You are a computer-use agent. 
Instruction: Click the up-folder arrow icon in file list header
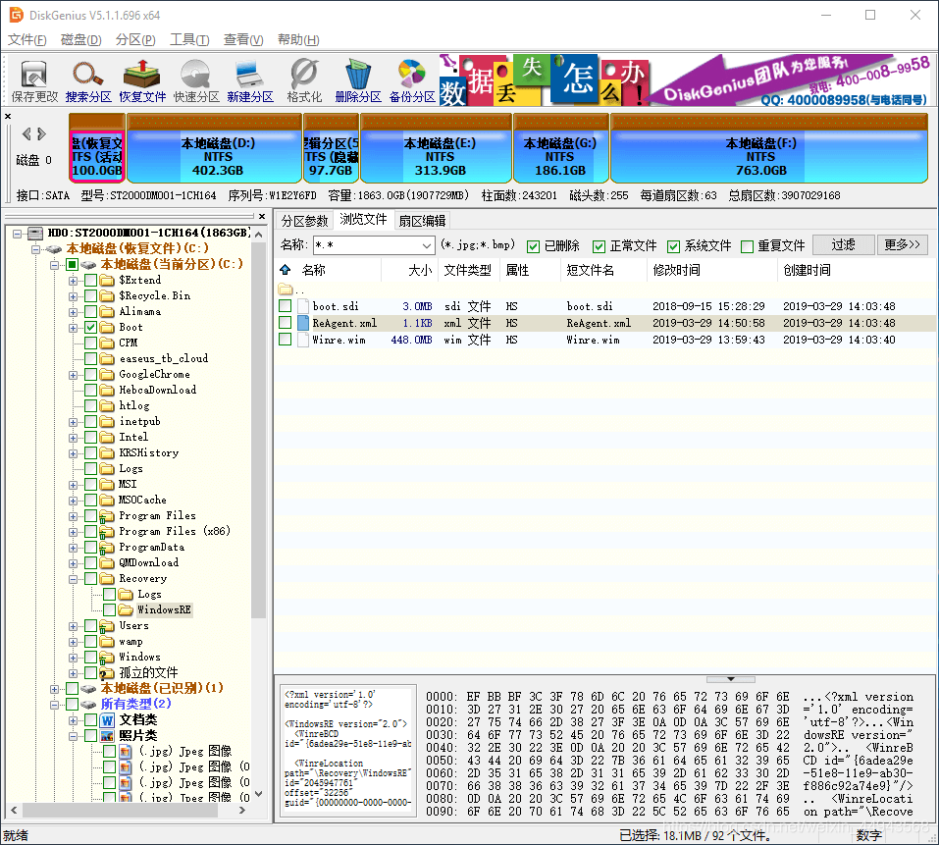click(x=286, y=270)
